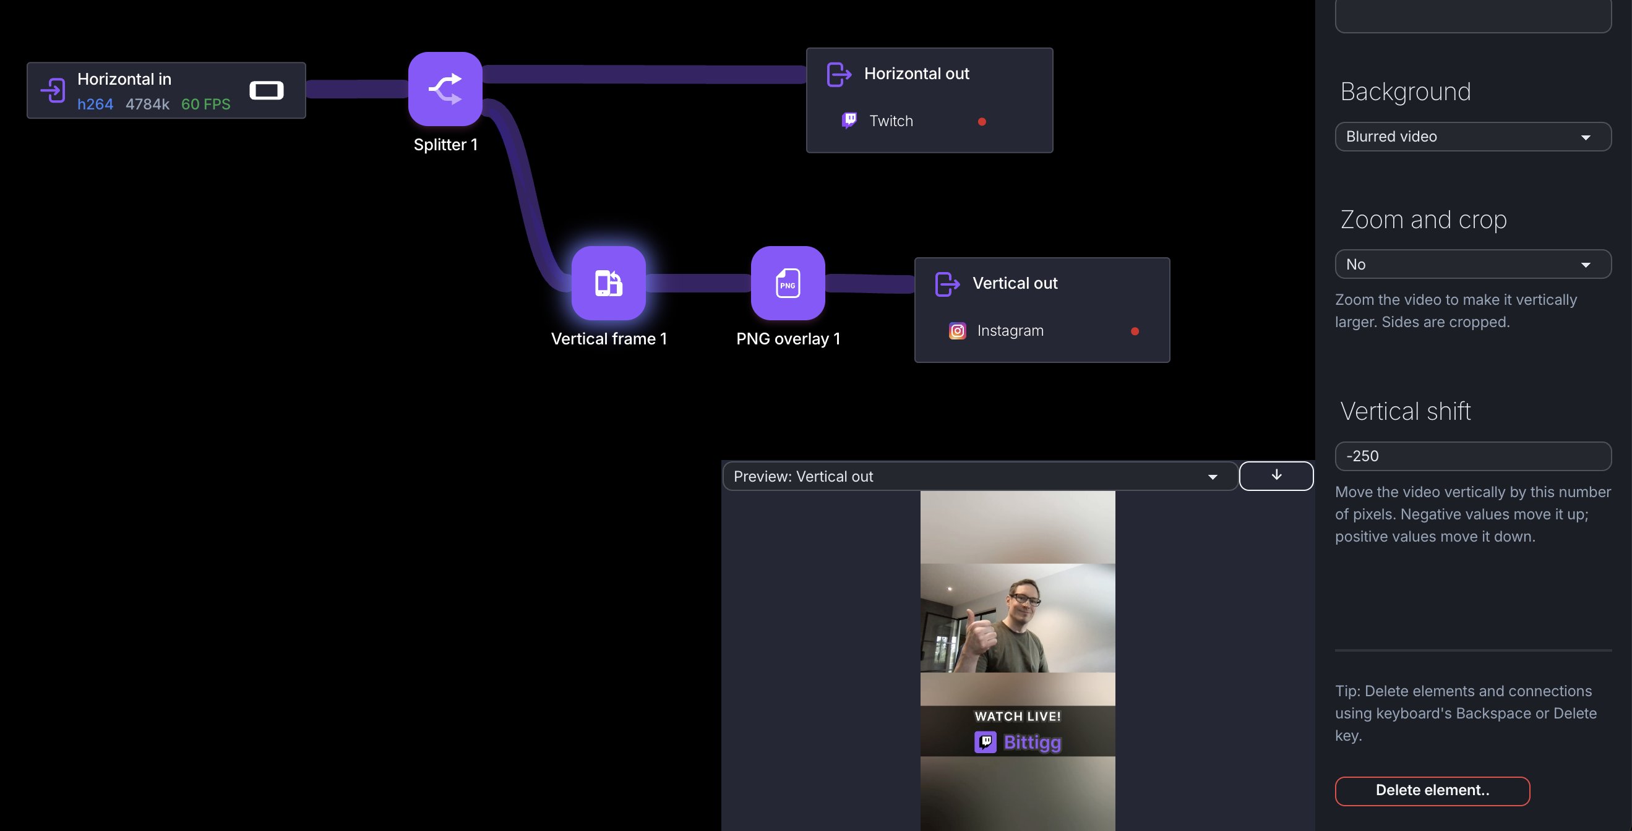
Task: Click the Vertical shift input field
Action: click(1472, 456)
